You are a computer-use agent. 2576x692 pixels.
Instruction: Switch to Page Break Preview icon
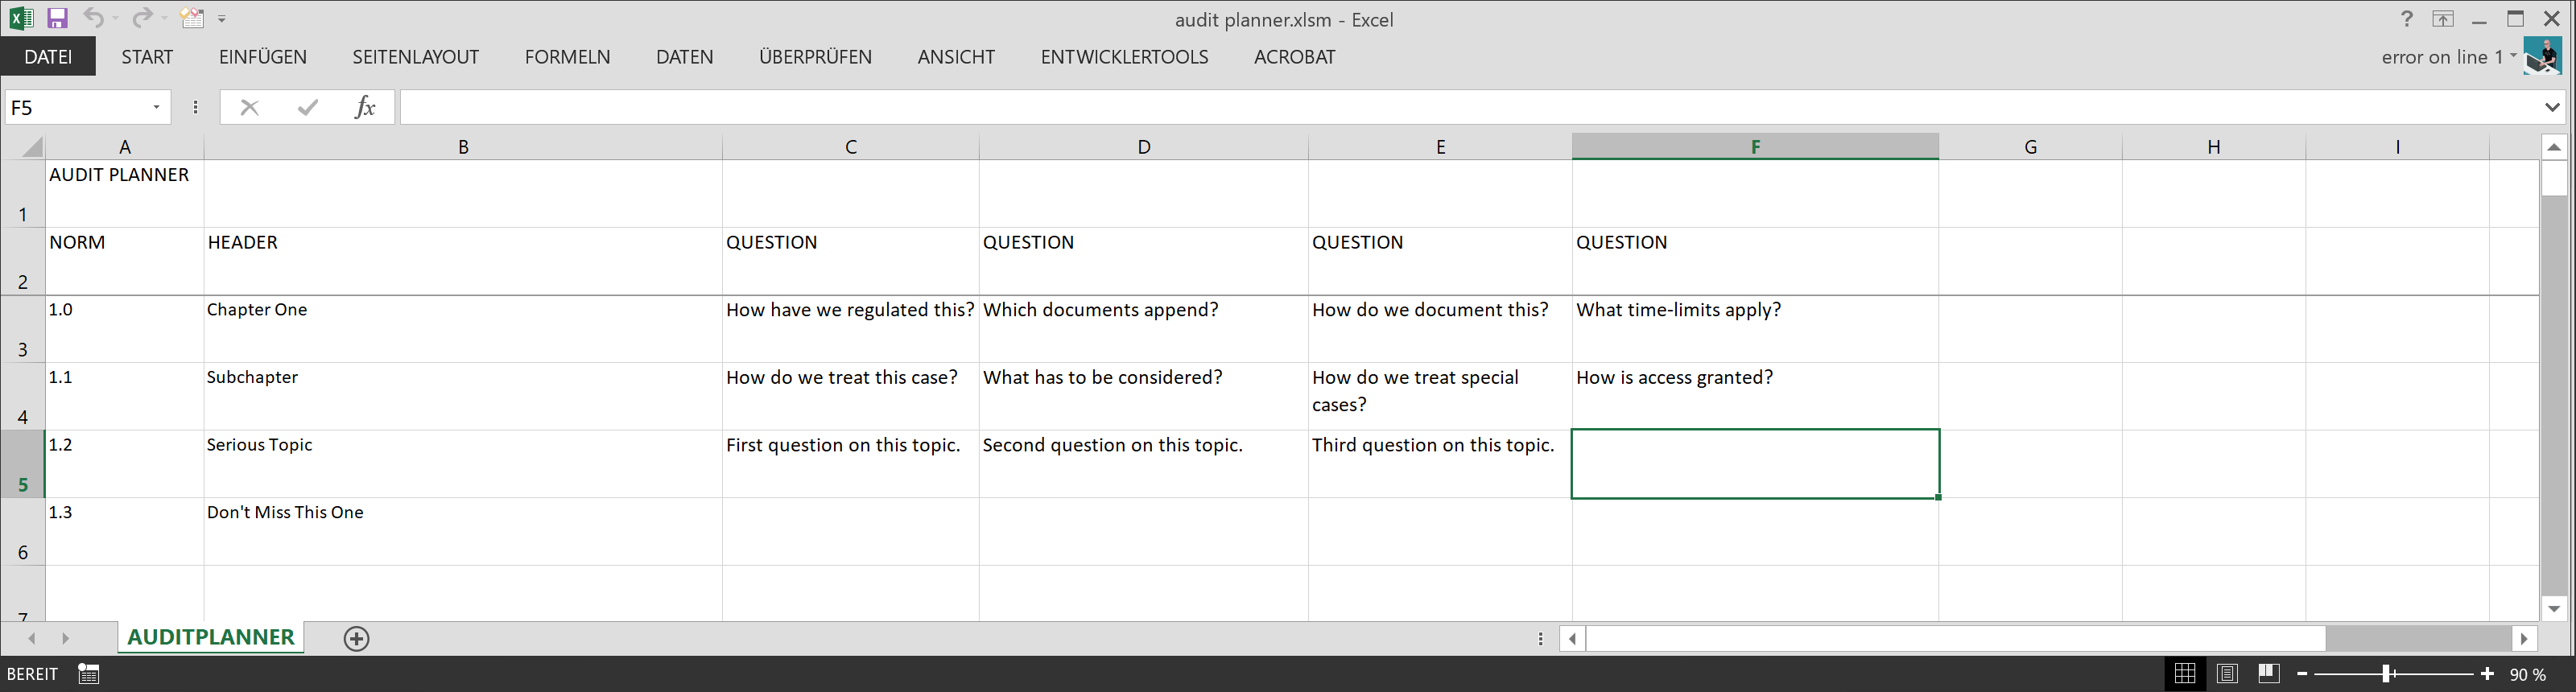(x=2268, y=674)
